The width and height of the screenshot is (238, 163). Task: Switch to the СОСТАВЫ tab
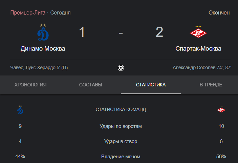pyautogui.click(x=91, y=85)
